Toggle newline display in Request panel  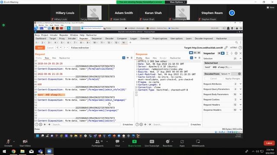[x=128, y=58]
